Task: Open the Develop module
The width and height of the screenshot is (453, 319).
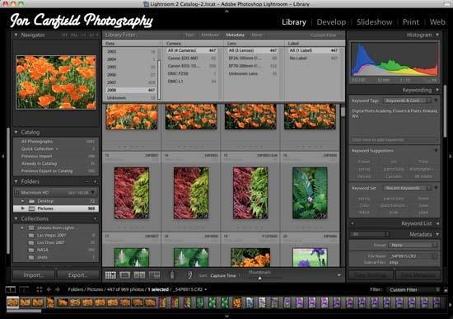Action: [x=331, y=22]
